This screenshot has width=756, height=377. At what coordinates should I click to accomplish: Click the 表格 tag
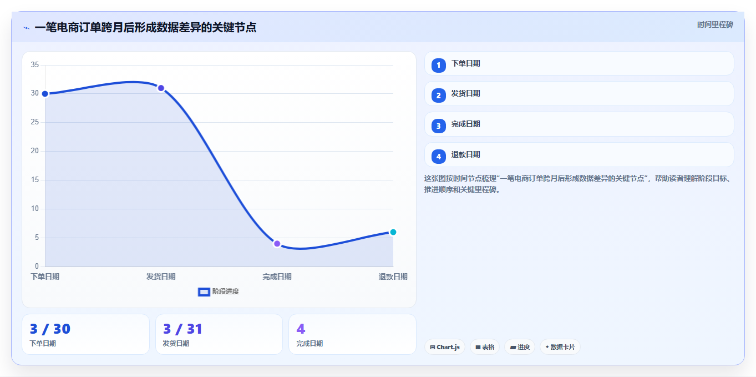coord(485,347)
